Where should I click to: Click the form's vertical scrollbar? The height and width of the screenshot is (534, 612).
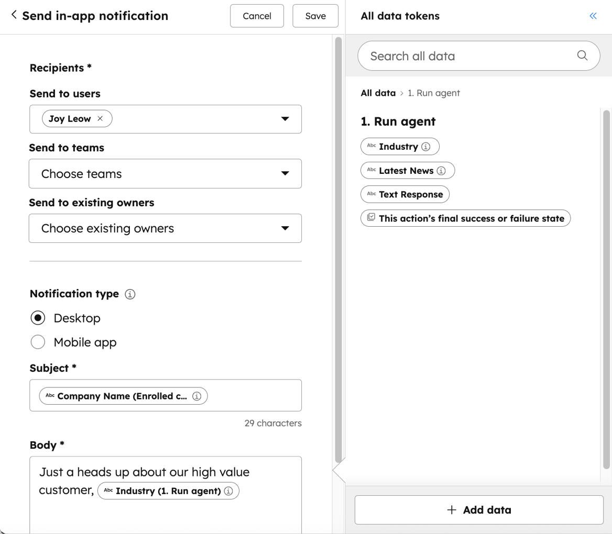pyautogui.click(x=338, y=250)
